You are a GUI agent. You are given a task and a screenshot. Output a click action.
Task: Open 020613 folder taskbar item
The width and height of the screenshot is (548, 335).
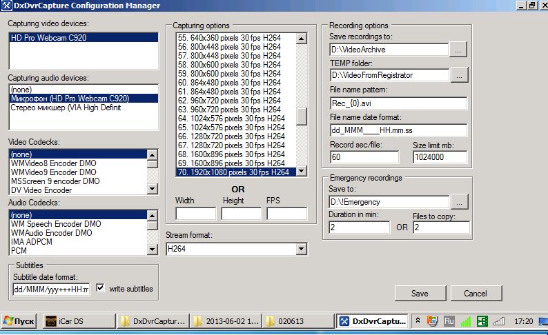[x=298, y=321]
